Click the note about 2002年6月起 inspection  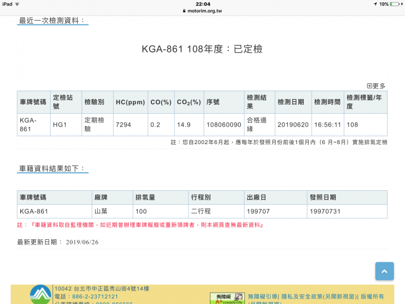[279, 142]
